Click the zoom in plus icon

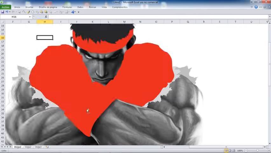pyautogui.click(x=269, y=151)
